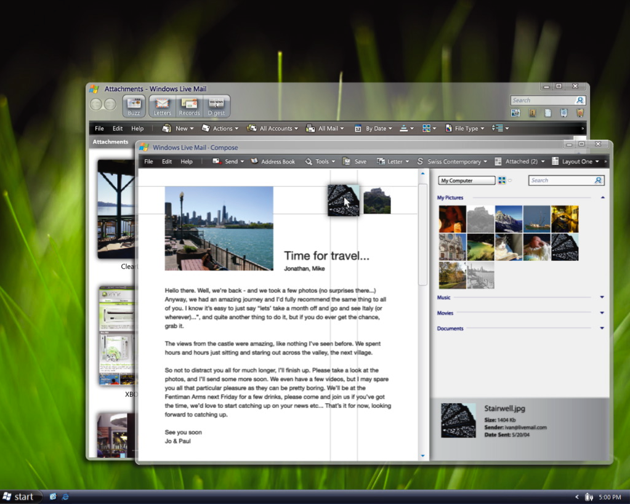Open the New dropdown in Attachments toolbar

coord(177,129)
